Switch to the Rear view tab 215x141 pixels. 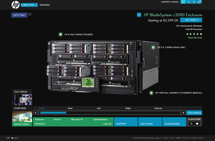(x=70, y=108)
